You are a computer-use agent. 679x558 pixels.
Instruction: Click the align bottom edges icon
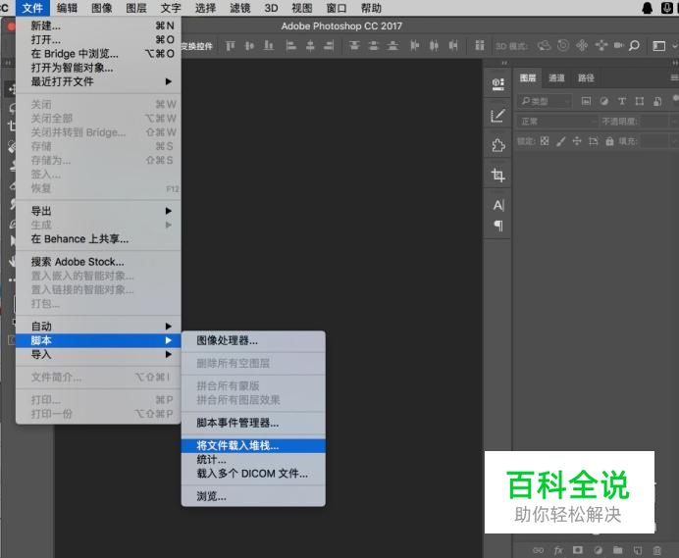click(x=269, y=45)
